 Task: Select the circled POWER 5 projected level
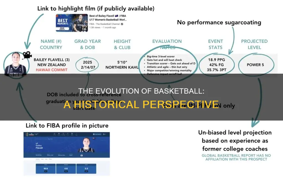(x=255, y=65)
